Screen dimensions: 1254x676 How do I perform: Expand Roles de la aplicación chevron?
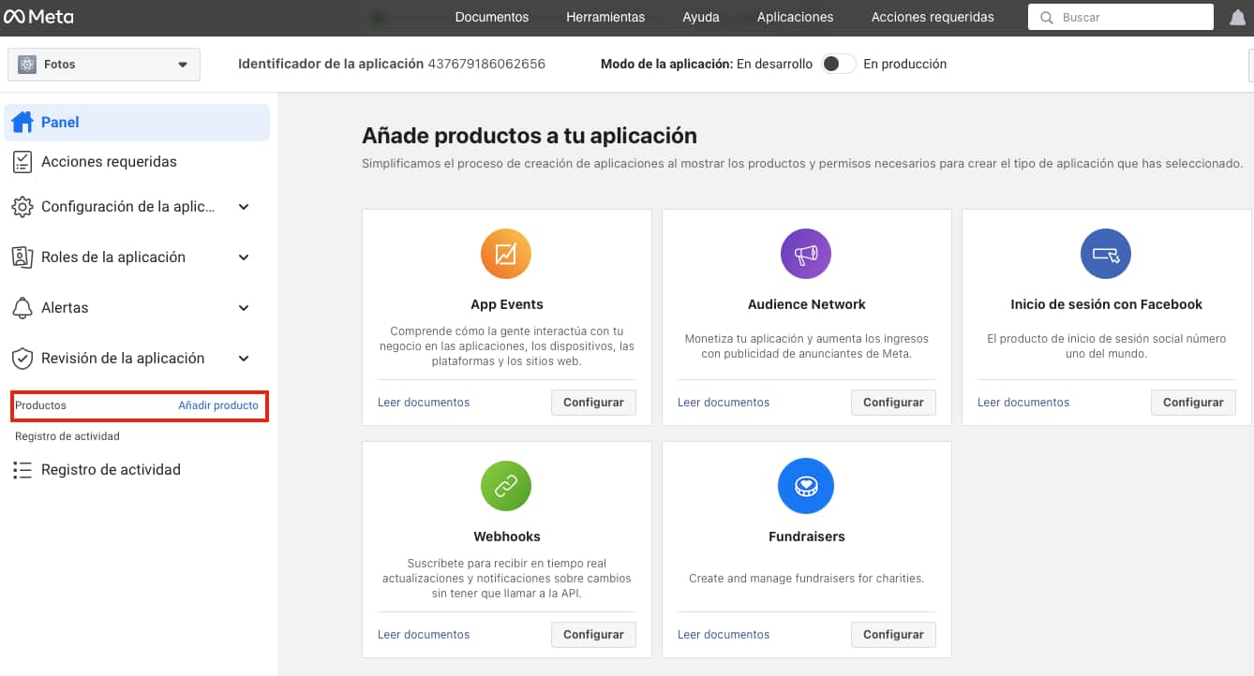coord(244,257)
